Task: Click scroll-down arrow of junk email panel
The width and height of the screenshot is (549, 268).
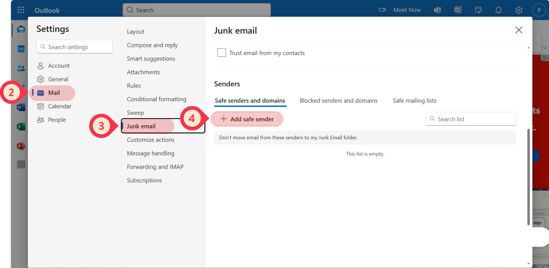Action: coord(529,264)
